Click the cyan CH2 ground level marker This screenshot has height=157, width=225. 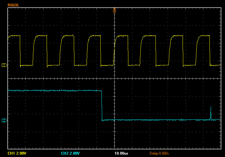click(x=4, y=121)
